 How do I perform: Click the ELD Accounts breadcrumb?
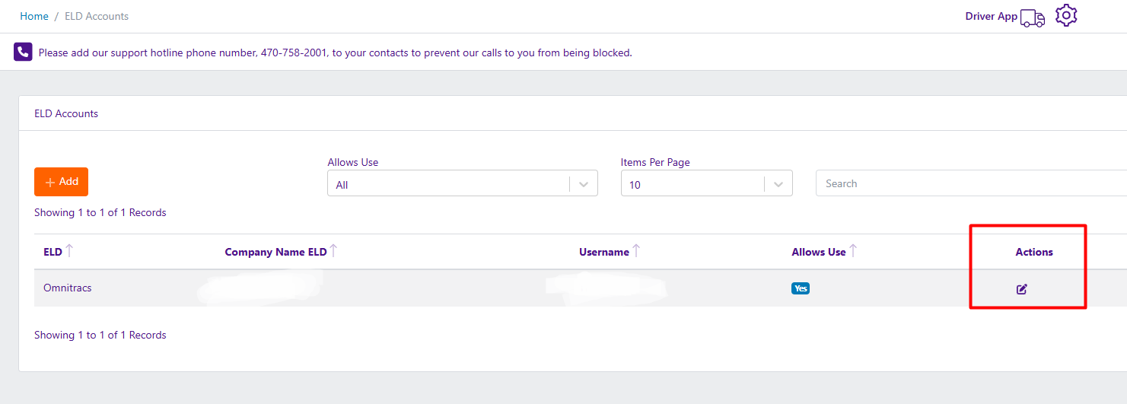click(97, 16)
